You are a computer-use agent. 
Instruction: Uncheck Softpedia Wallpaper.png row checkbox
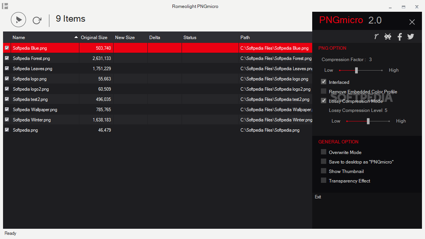[7, 109]
